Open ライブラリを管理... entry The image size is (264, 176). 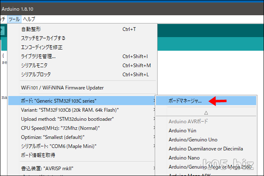tap(82, 56)
